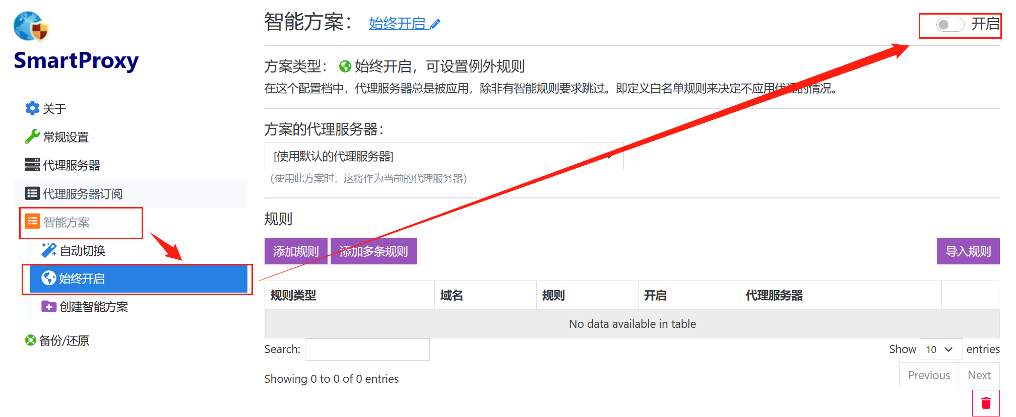1016x417 pixels.
Task: Open the Show entries count dropdown
Action: tap(941, 350)
